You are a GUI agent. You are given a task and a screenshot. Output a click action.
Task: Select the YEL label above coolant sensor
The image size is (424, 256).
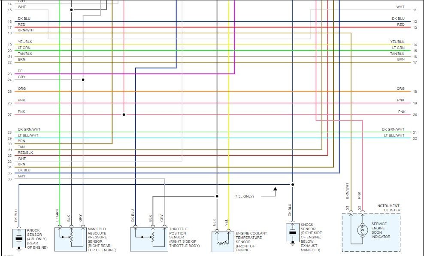226,222
